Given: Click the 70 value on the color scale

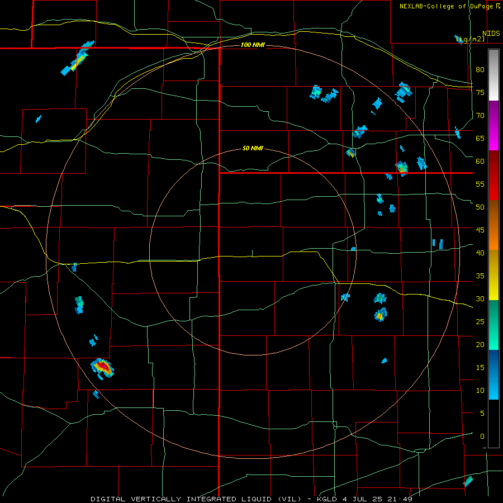Looking at the screenshot, I should 480,116.
